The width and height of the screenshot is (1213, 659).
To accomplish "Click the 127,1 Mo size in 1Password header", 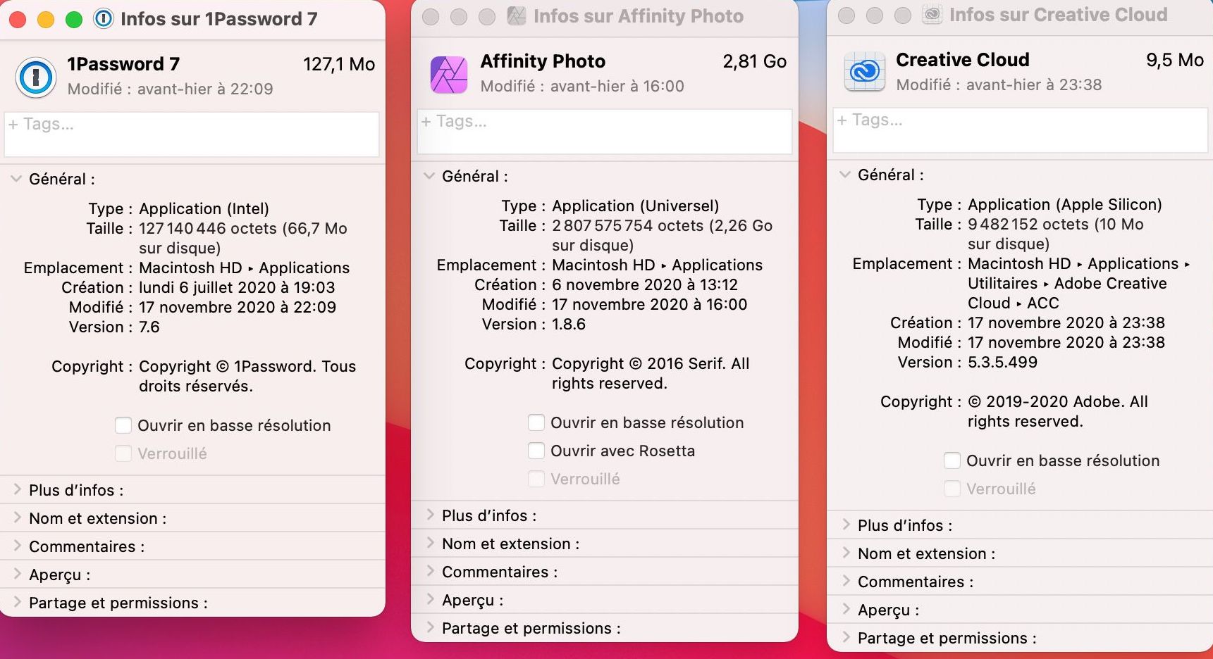I will tap(339, 64).
